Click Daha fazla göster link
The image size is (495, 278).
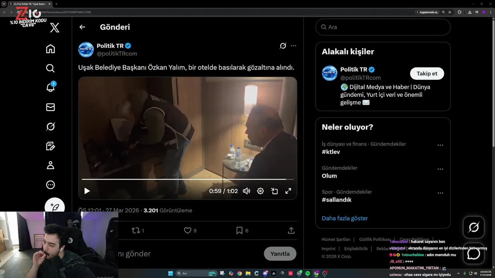(345, 218)
